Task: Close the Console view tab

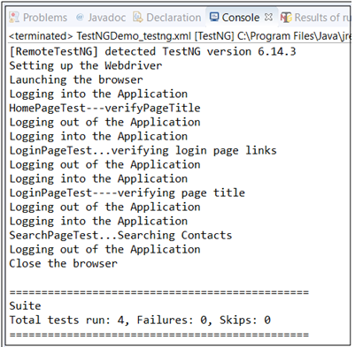Action: click(268, 18)
